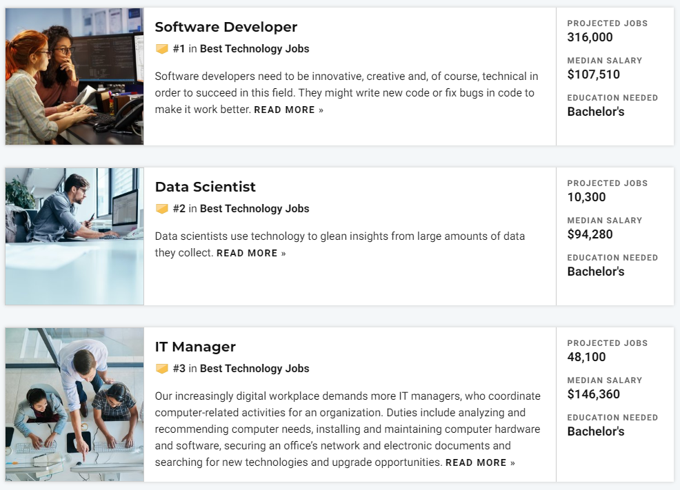Open the Data Scientist title link
Image resolution: width=680 pixels, height=490 pixels.
coord(205,187)
